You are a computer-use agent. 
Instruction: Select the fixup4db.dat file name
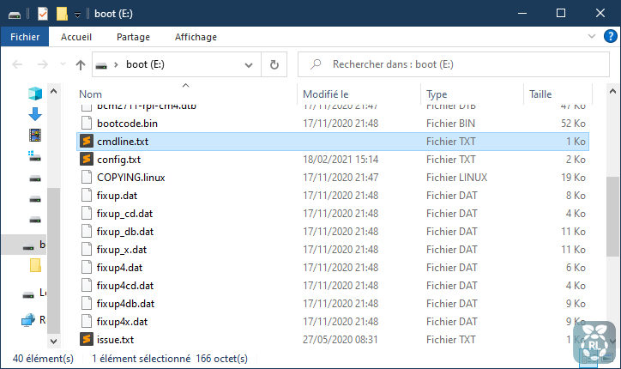pyautogui.click(x=125, y=304)
